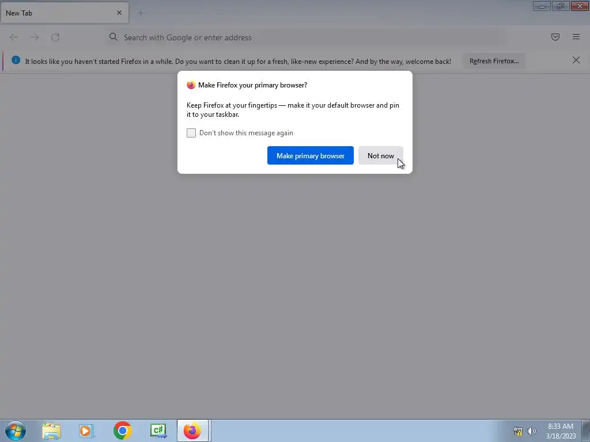Image resolution: width=590 pixels, height=442 pixels.
Task: Check Don't show this message again
Action: [x=191, y=133]
